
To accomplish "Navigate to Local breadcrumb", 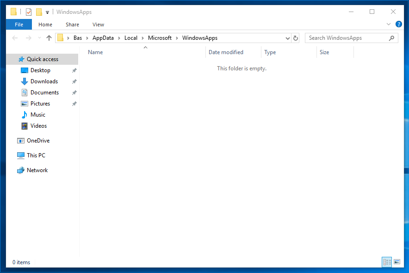I will (130, 38).
